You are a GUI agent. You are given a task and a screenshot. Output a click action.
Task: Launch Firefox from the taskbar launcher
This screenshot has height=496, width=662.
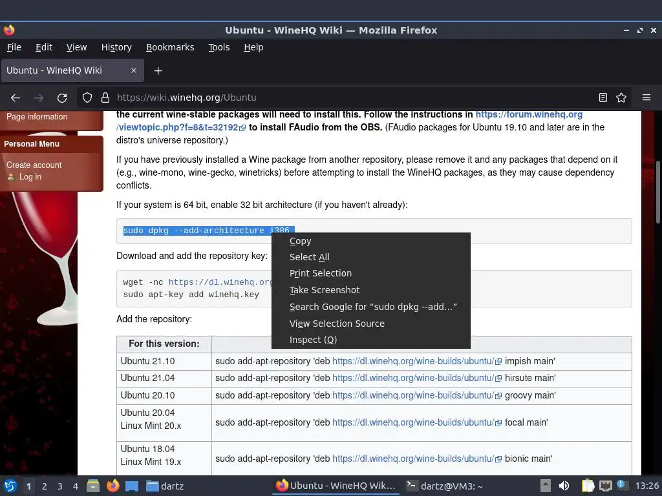click(112, 486)
